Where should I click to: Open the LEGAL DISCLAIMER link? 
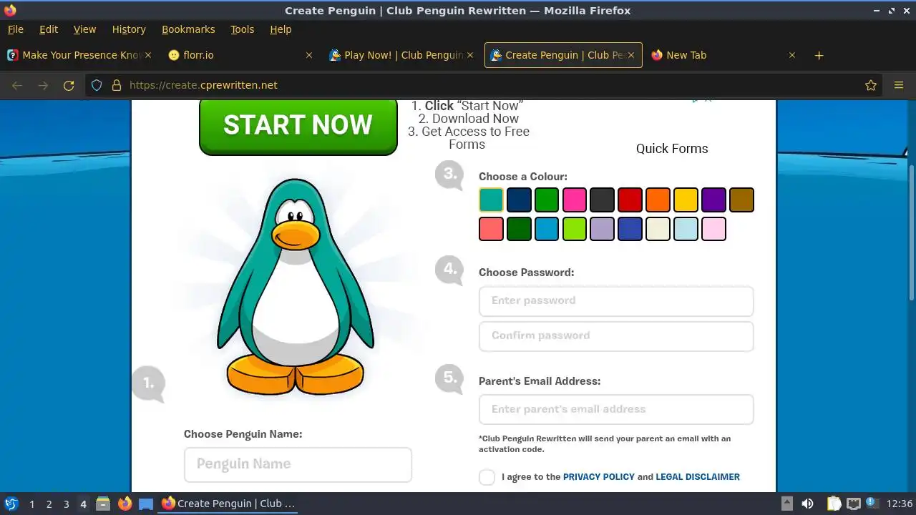click(x=698, y=477)
